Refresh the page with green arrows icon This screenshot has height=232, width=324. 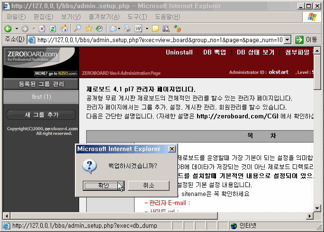click(53, 28)
